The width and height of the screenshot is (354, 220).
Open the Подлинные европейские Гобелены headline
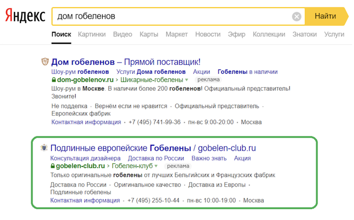(153, 148)
